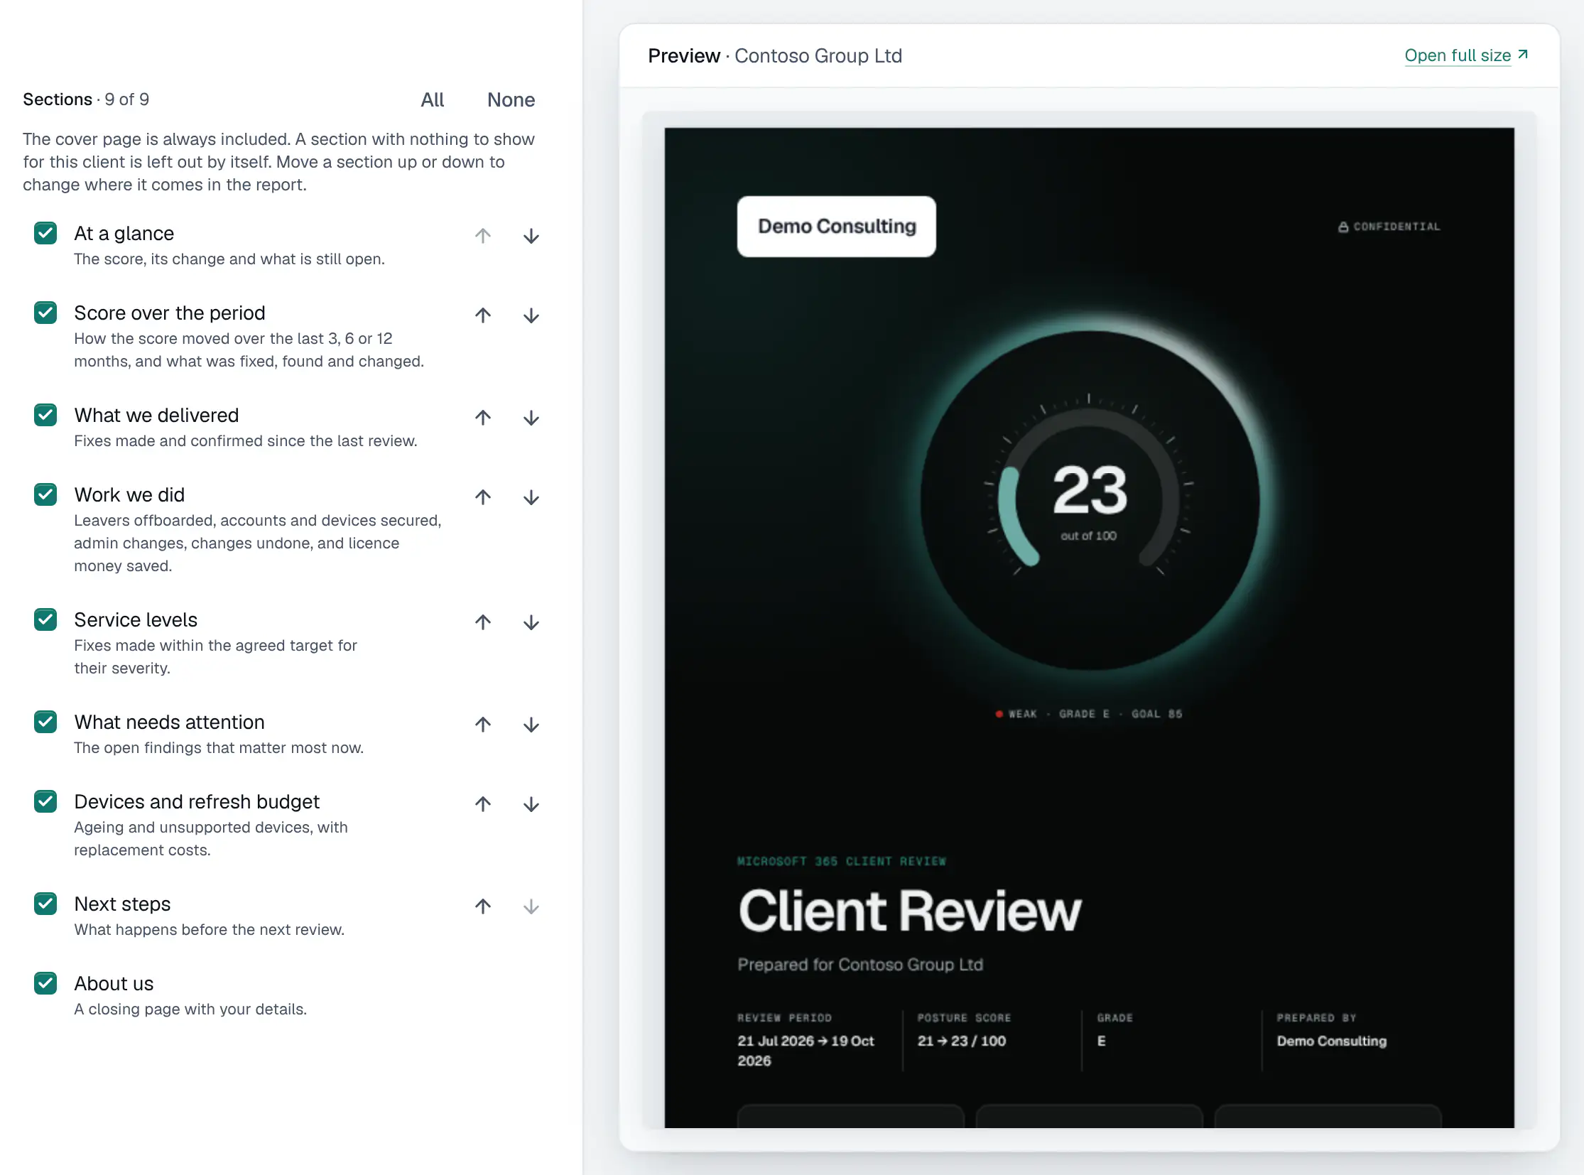Image resolution: width=1584 pixels, height=1175 pixels.
Task: Move 'Next steps' section up
Action: pos(483,906)
